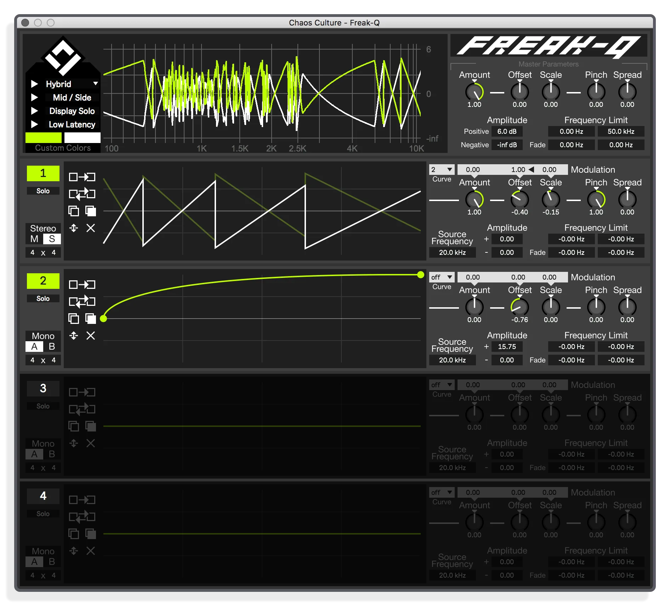Click band 2 swap bands icon
The height and width of the screenshot is (606, 670).
coord(82,301)
